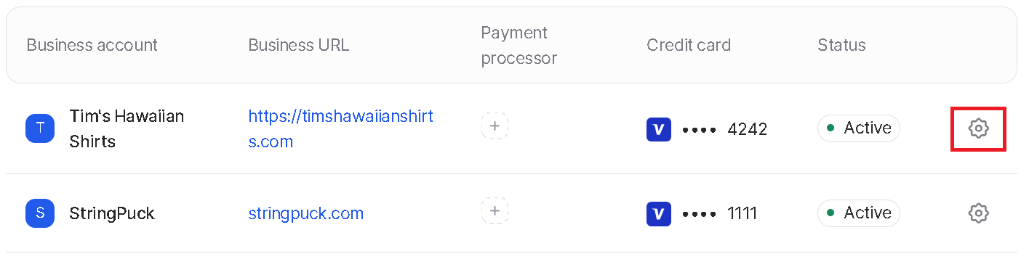Select the StringPuck business name
Image resolution: width=1029 pixels, height=267 pixels.
(x=112, y=213)
